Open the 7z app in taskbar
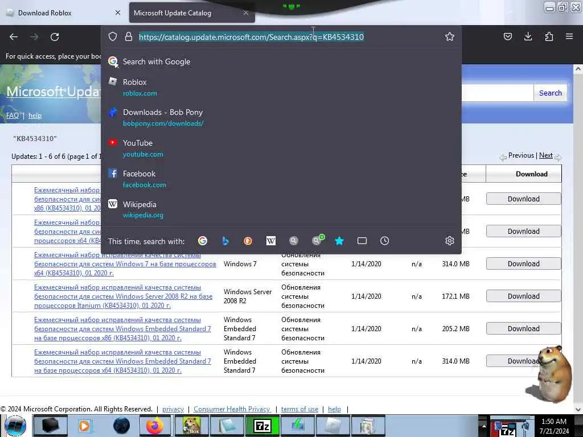 262,426
